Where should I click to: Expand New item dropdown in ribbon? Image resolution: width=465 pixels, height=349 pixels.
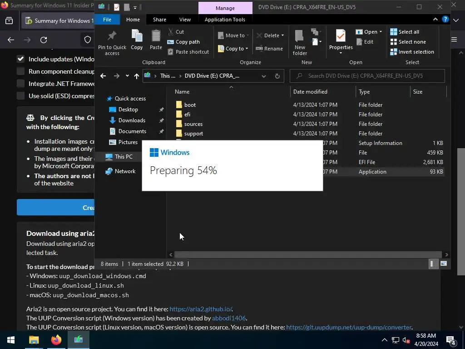(317, 42)
